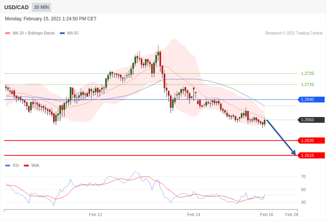Click the 1.2710 resistance level label
Image resolution: width=326 pixels, height=221 pixels.
pos(308,84)
